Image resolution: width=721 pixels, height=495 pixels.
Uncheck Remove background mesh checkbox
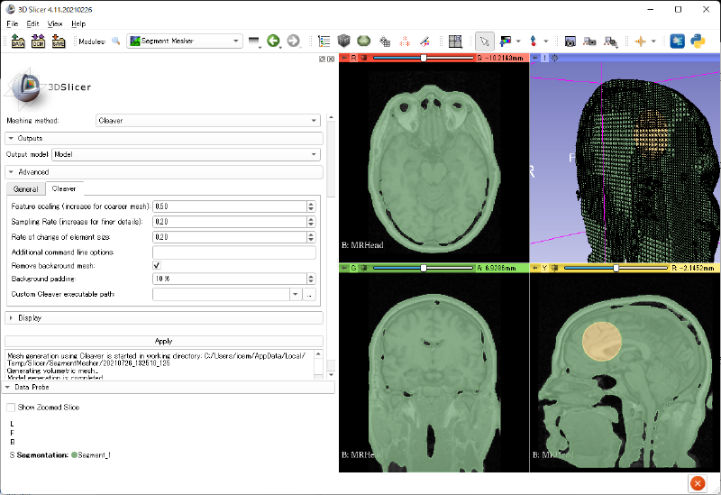157,266
